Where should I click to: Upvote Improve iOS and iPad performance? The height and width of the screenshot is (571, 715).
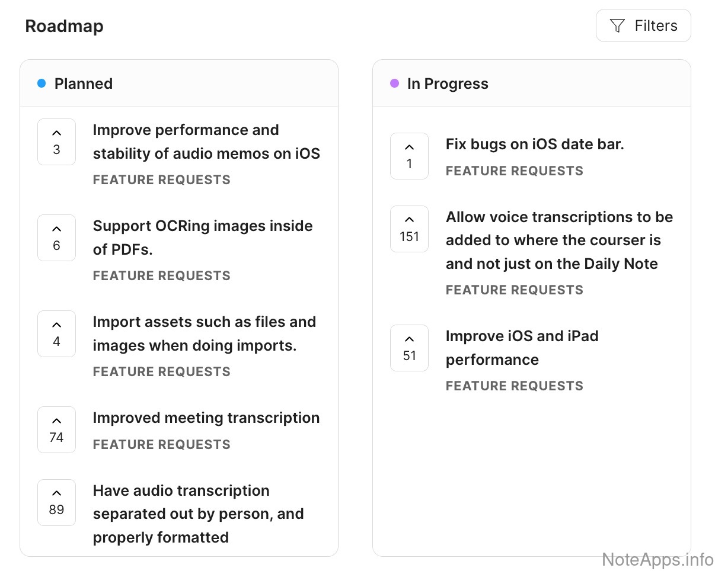pyautogui.click(x=409, y=348)
